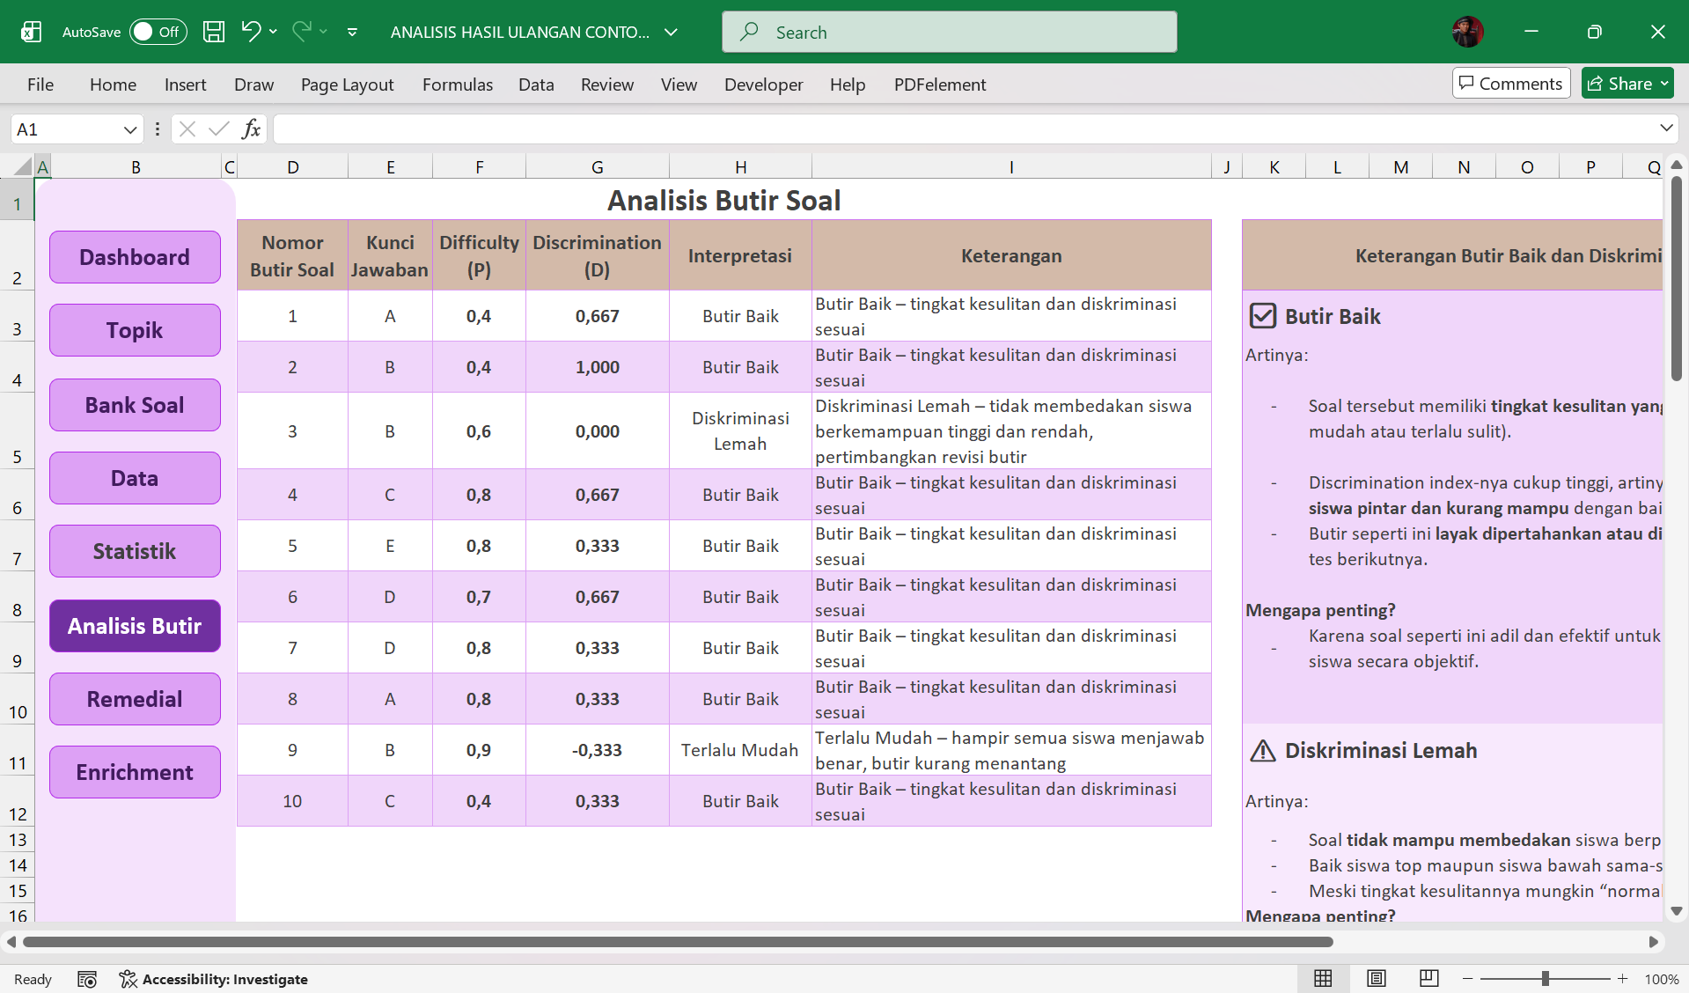Click the Analisis Butir button
The height and width of the screenshot is (993, 1689).
click(x=135, y=626)
